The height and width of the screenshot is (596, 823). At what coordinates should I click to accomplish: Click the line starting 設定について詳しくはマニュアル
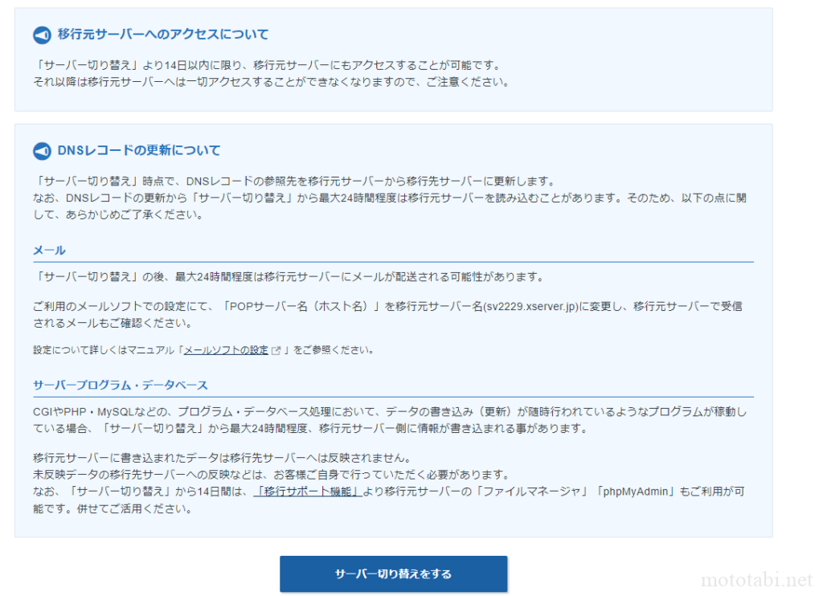coord(203,350)
